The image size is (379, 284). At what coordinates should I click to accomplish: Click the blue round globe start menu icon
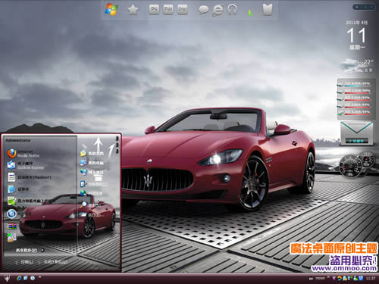click(x=11, y=214)
